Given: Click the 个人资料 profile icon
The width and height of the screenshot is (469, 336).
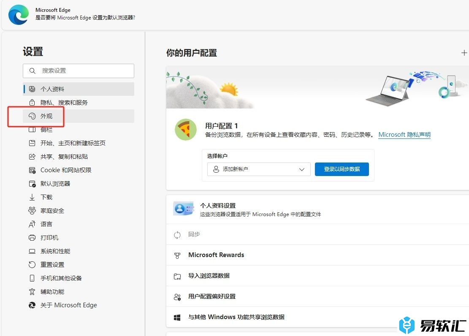Looking at the screenshot, I should [x=32, y=89].
